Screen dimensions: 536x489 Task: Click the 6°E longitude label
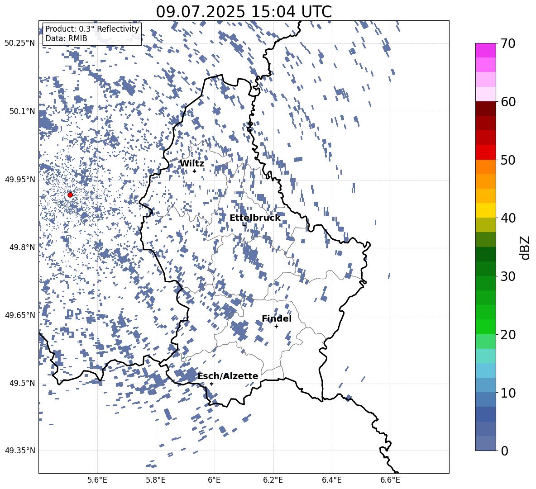tap(214, 480)
